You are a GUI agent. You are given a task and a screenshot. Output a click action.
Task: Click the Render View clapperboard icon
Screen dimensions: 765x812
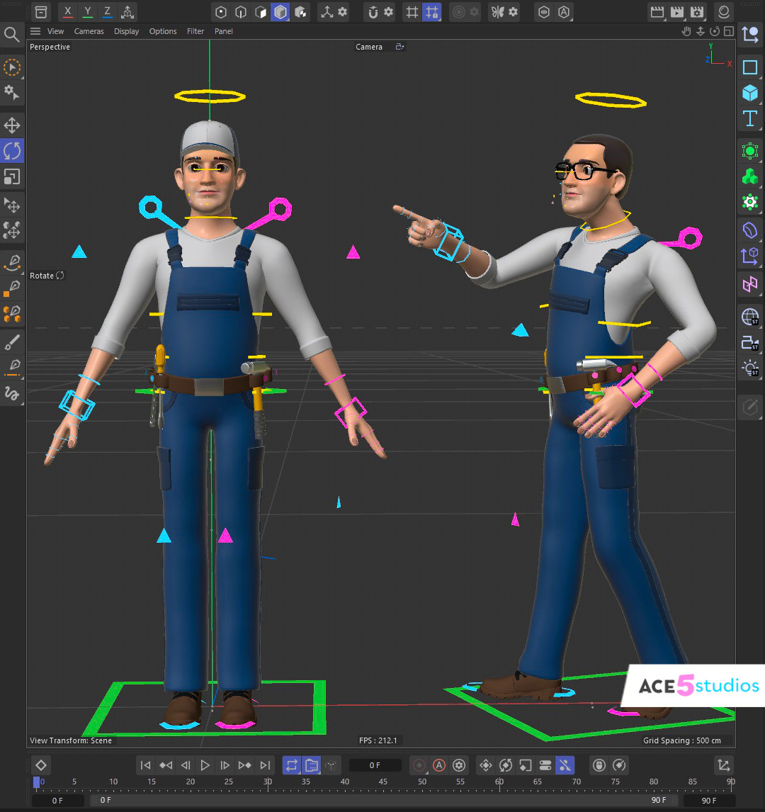coord(657,12)
